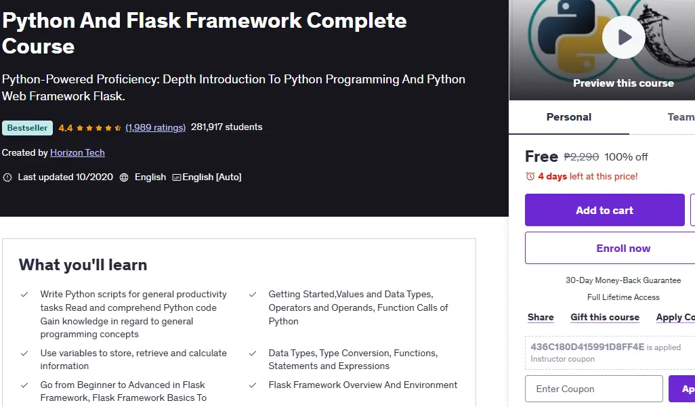Focus the Enter Coupon input field
695x407 pixels.
tap(594, 389)
